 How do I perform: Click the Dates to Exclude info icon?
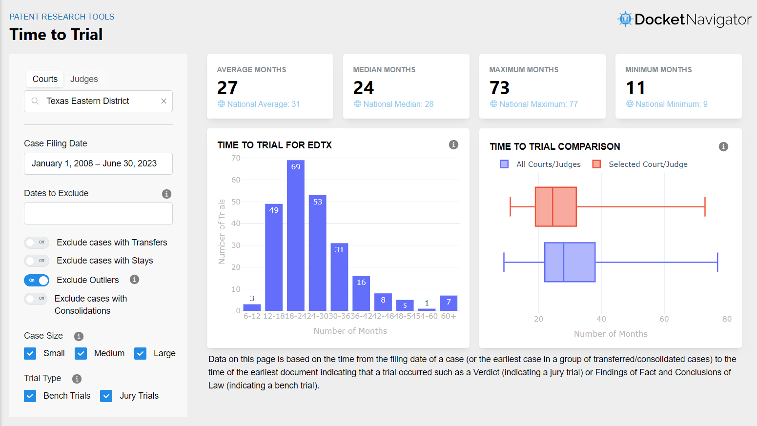coord(166,194)
